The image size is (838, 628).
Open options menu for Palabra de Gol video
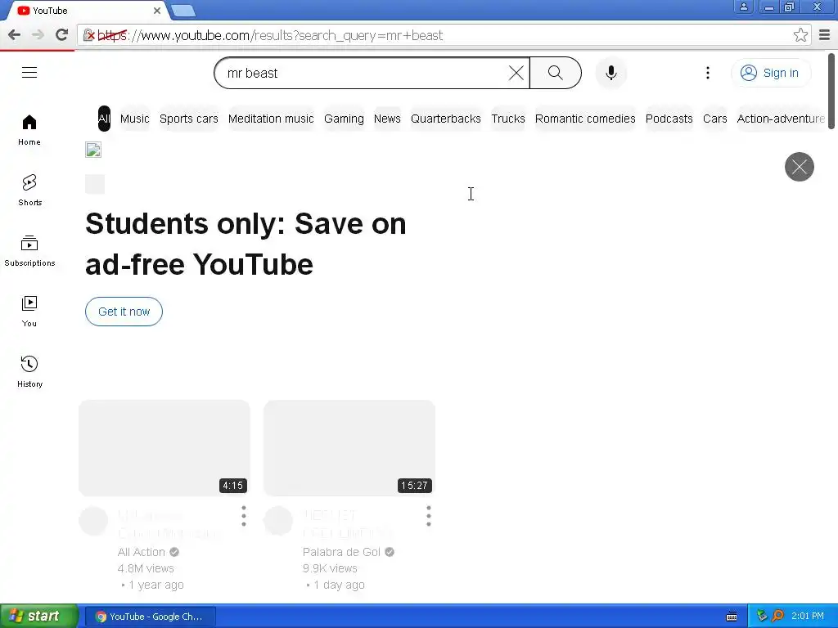coord(429,516)
